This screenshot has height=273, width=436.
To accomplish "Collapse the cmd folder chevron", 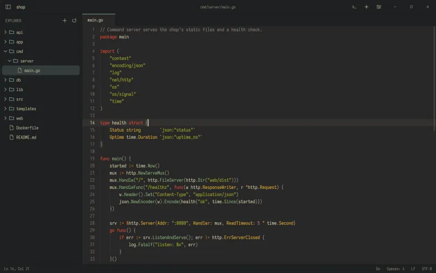I will (5, 51).
